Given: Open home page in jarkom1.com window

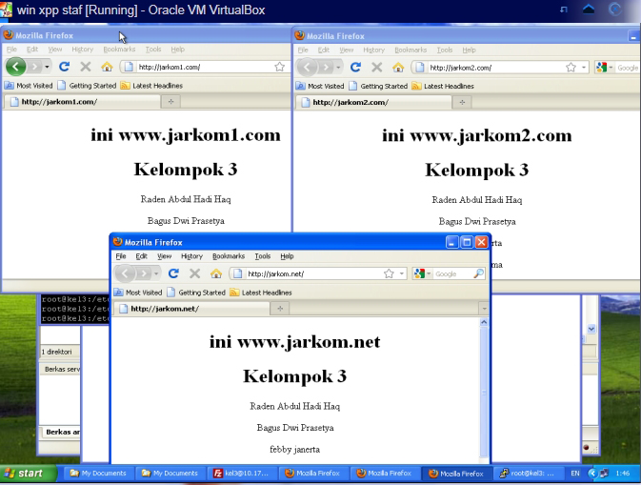Looking at the screenshot, I should click(107, 67).
